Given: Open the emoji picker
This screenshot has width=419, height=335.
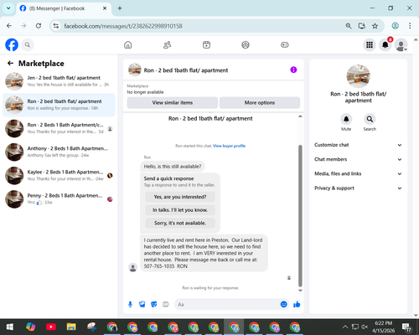Looking at the screenshot, I should pos(283,304).
